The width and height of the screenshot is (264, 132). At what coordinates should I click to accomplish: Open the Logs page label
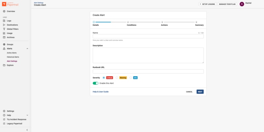click(x=9, y=21)
